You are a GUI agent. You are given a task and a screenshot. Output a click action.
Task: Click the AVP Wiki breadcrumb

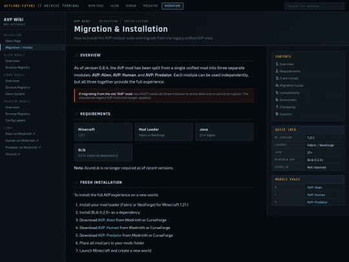click(82, 21)
